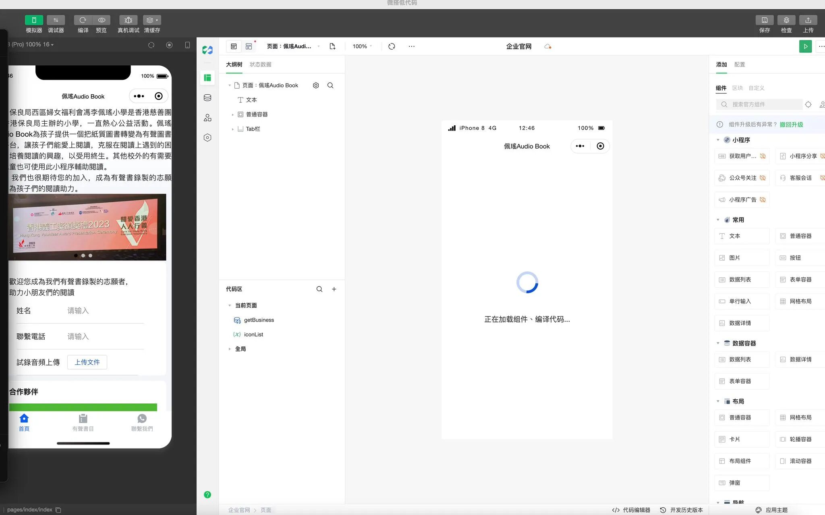This screenshot has width=825, height=515.
Task: Open the data source database icon
Action: pos(207,98)
